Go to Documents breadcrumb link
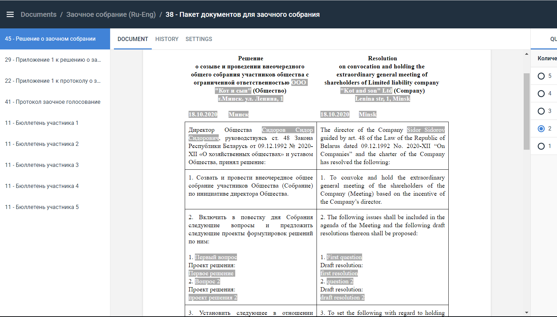This screenshot has height=317, width=557. (39, 14)
